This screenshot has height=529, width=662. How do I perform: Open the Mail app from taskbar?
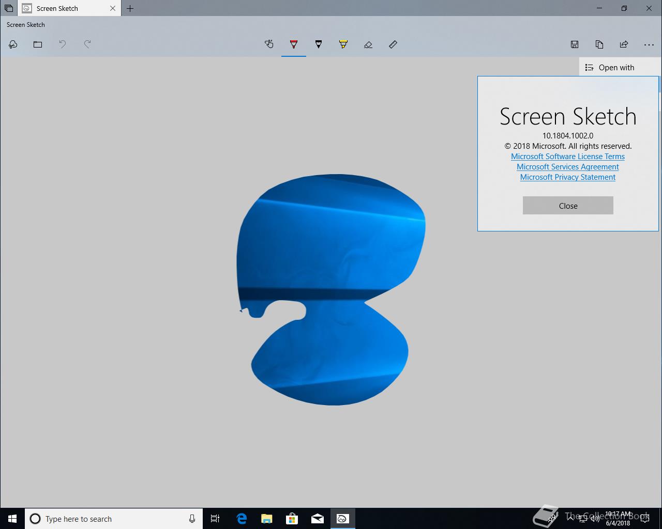pos(318,519)
